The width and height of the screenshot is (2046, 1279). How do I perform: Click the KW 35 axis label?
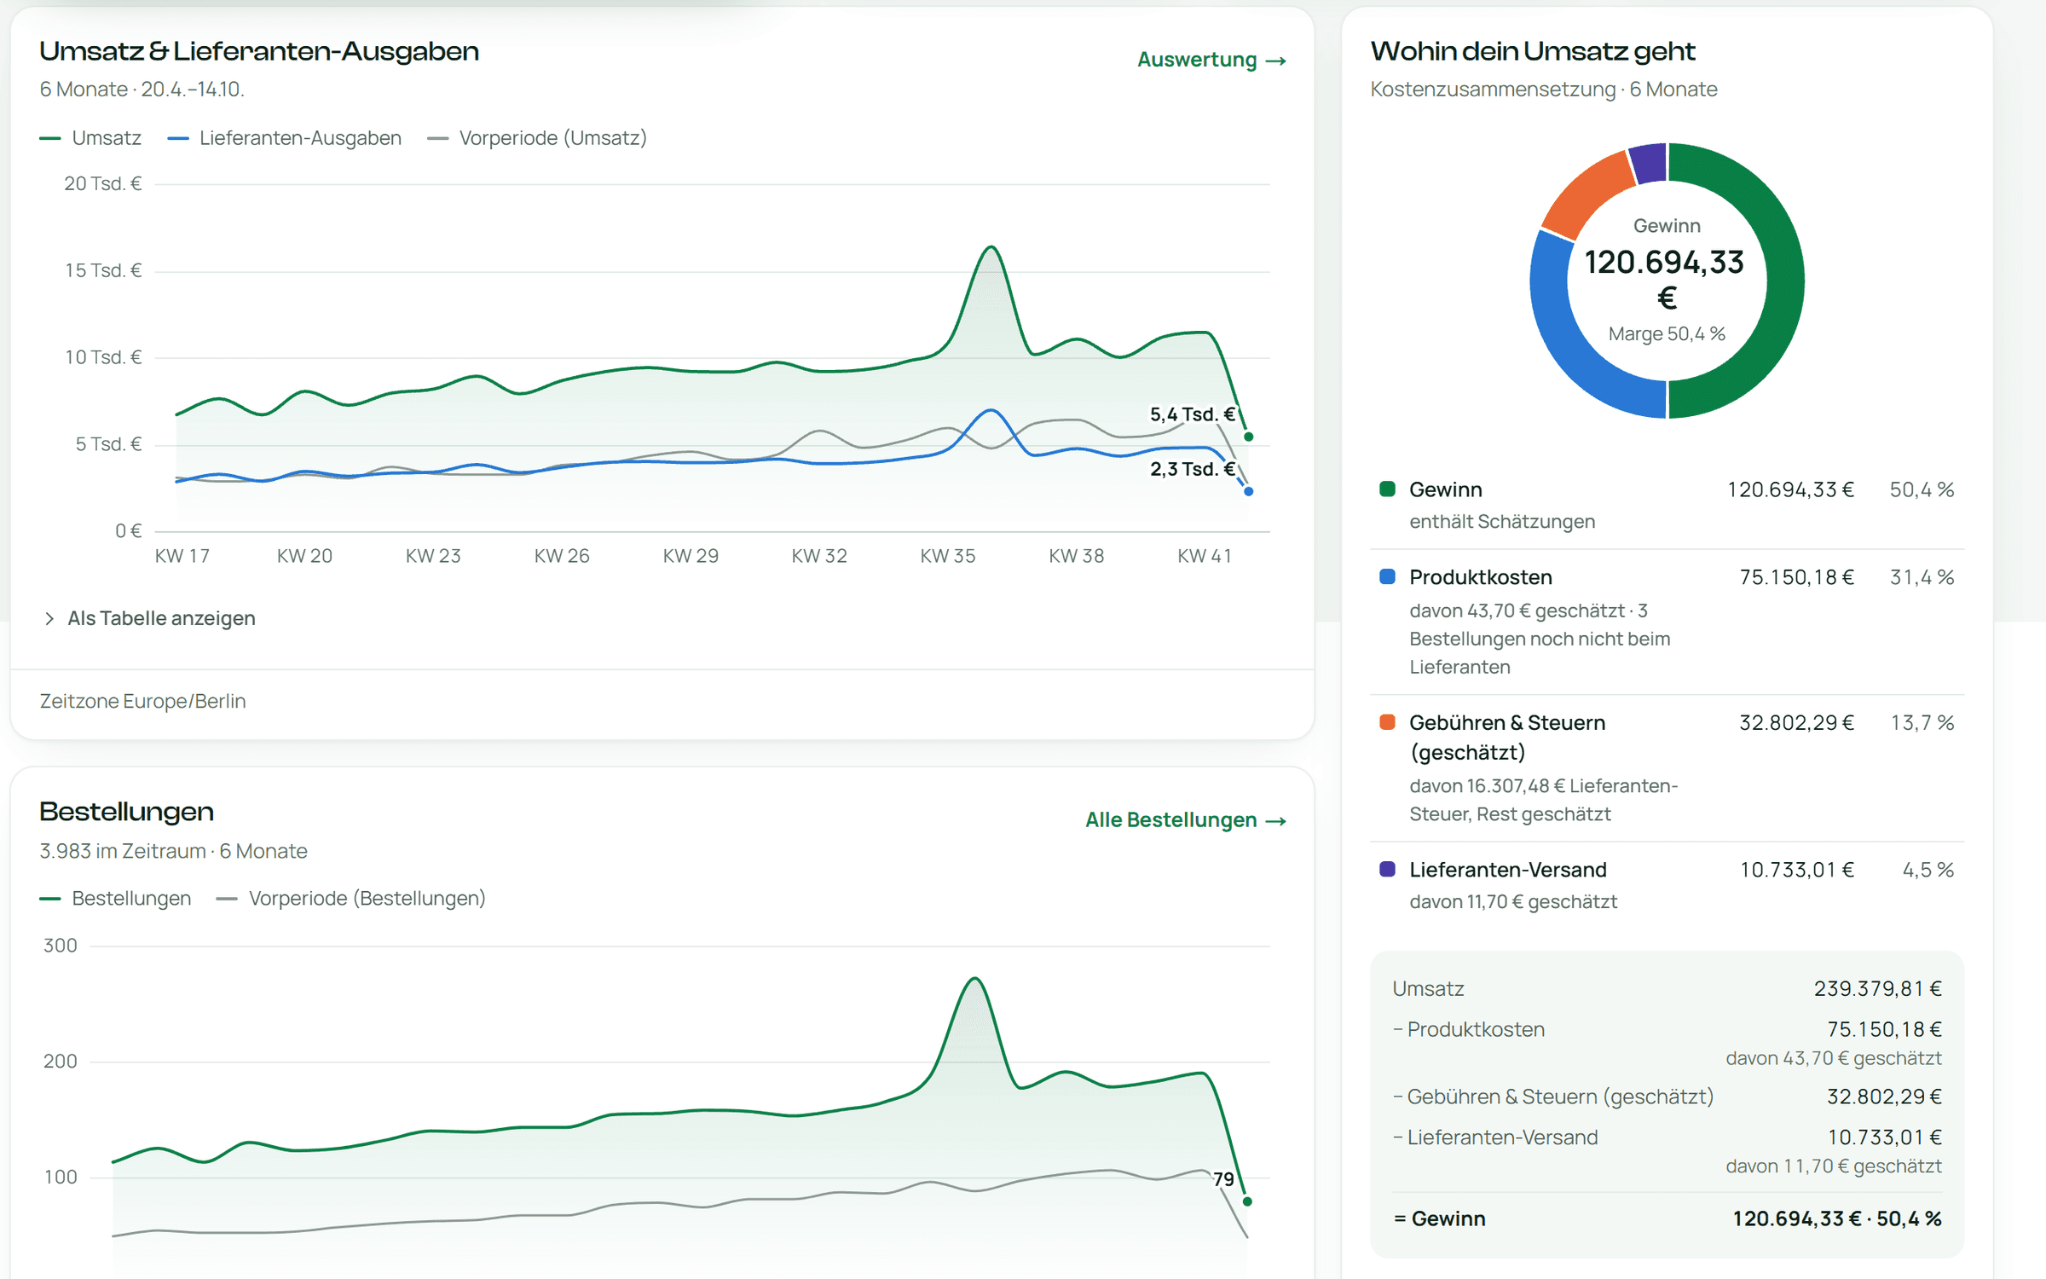pyautogui.click(x=947, y=556)
